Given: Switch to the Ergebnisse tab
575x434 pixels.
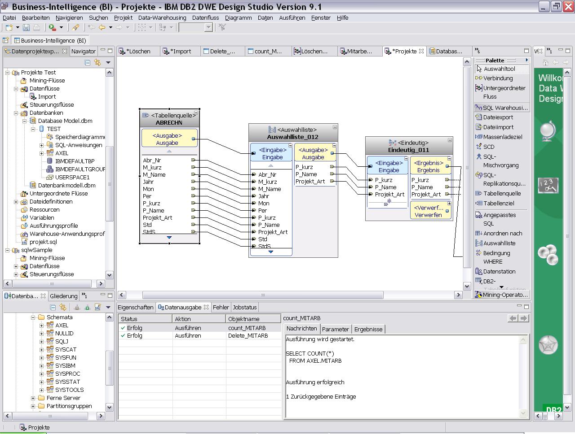Looking at the screenshot, I should (368, 329).
